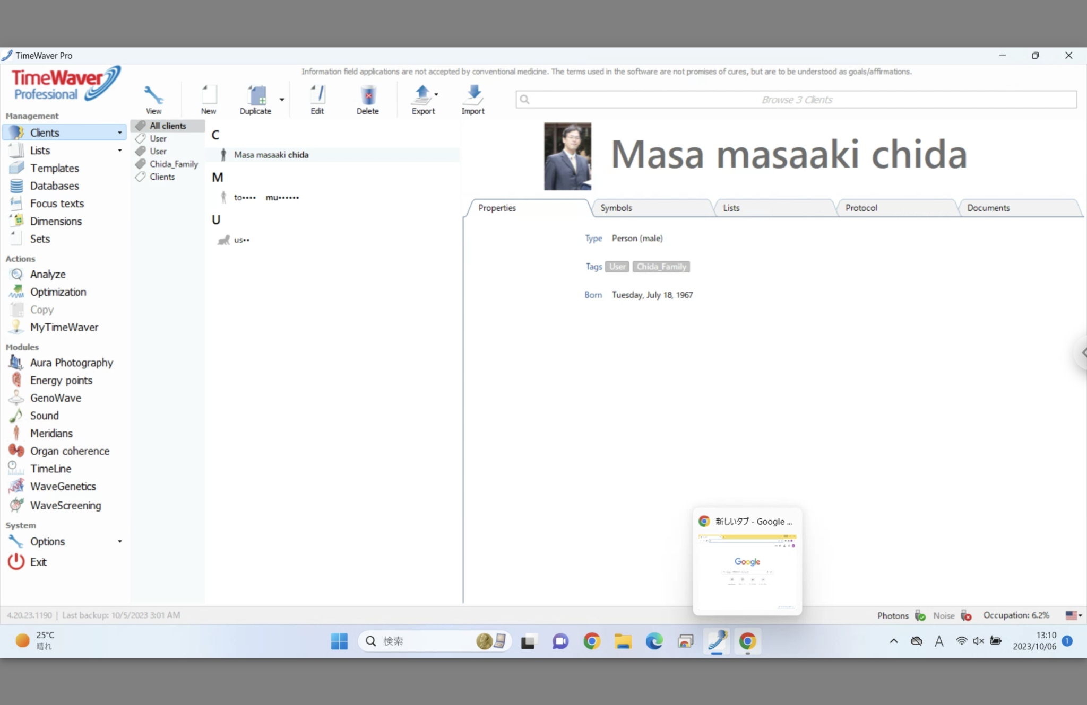Image resolution: width=1087 pixels, height=705 pixels.
Task: Click the Chida_Family tag badge
Action: click(x=661, y=267)
